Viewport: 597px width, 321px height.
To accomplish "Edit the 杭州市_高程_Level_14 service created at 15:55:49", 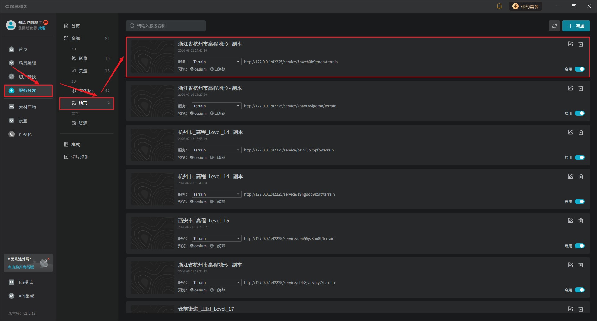I will tap(570, 133).
